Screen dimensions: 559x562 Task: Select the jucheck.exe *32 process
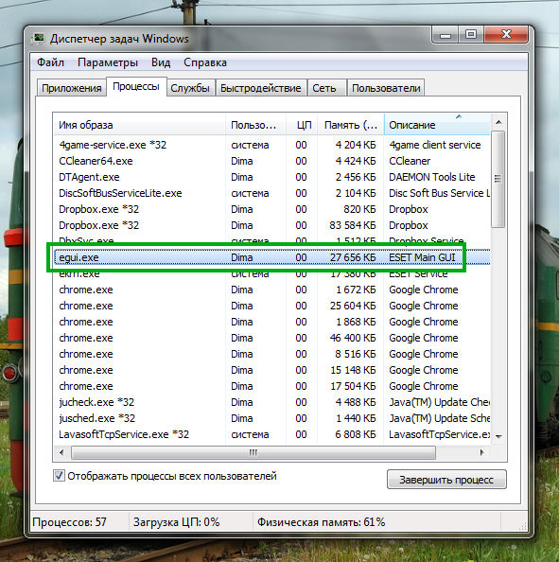271,402
